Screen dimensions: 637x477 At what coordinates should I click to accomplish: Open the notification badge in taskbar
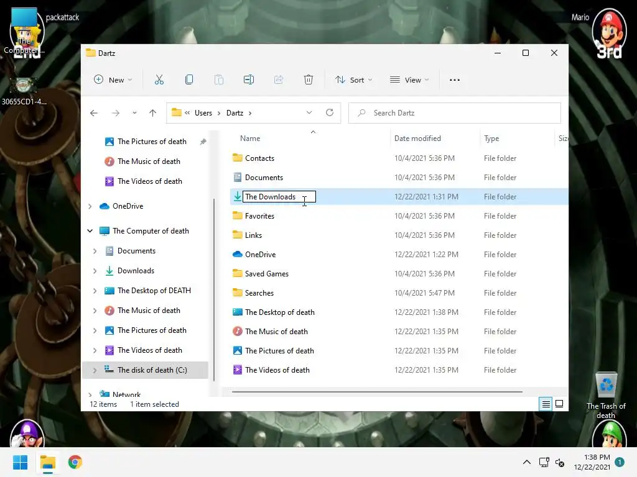pos(620,462)
